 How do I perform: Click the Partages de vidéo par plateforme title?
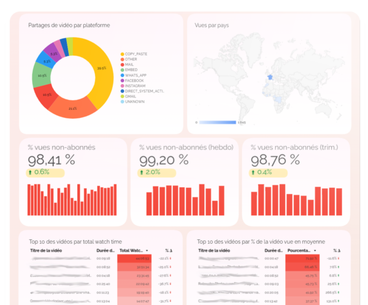tap(69, 25)
